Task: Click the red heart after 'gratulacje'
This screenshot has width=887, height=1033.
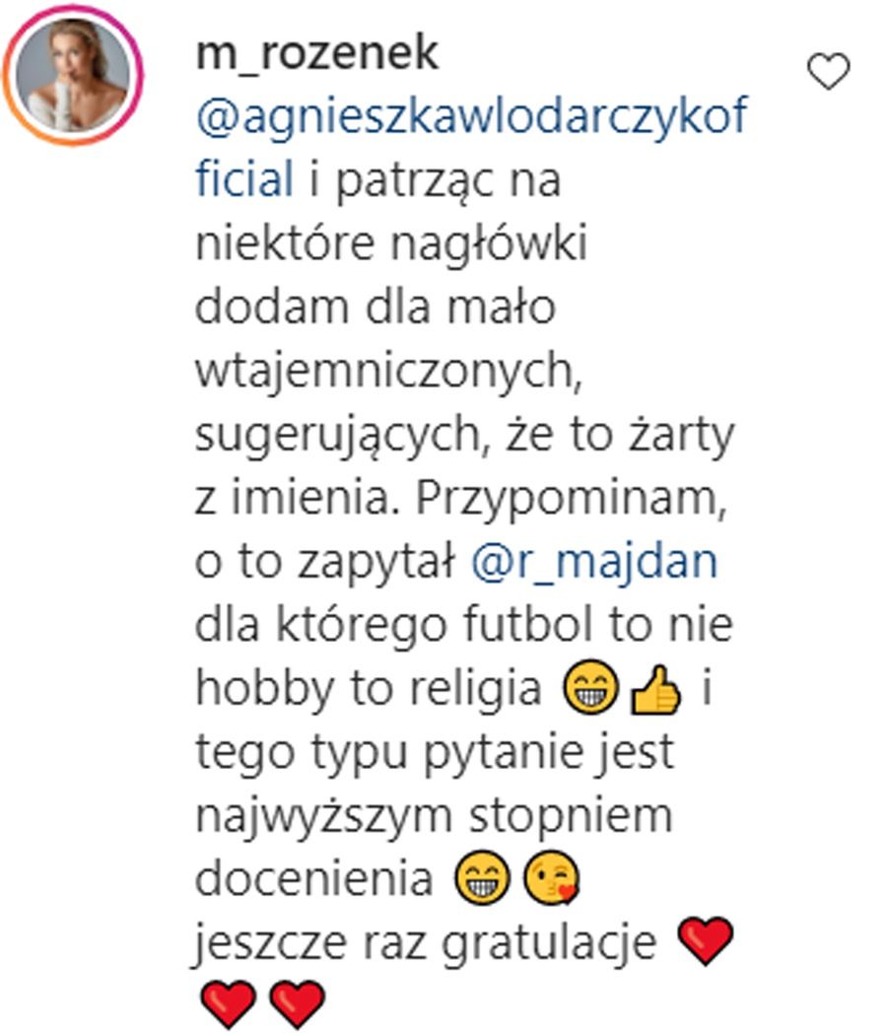Action: [x=706, y=941]
